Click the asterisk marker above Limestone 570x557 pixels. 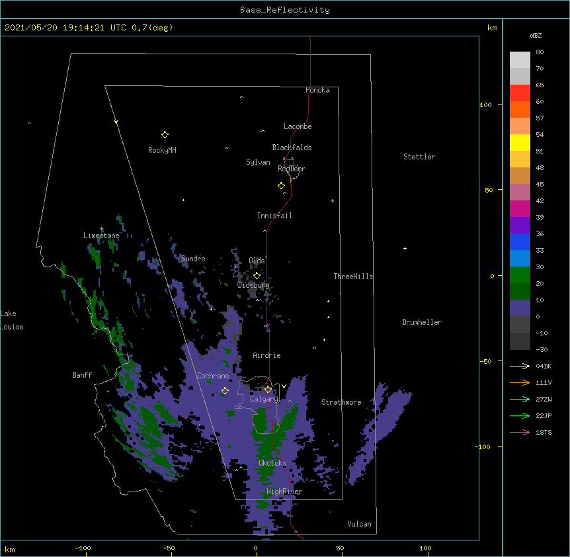101,229
